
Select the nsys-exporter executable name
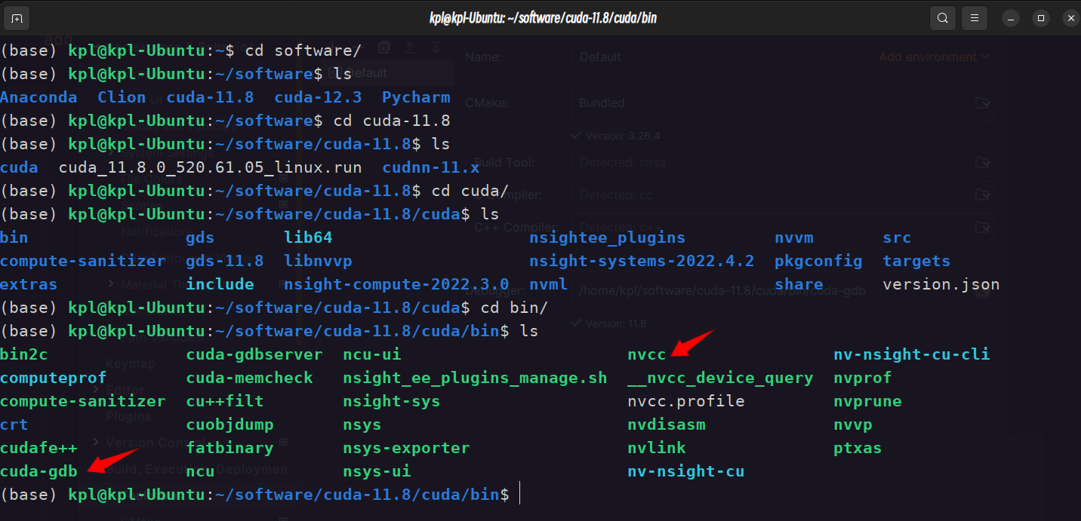(x=406, y=448)
